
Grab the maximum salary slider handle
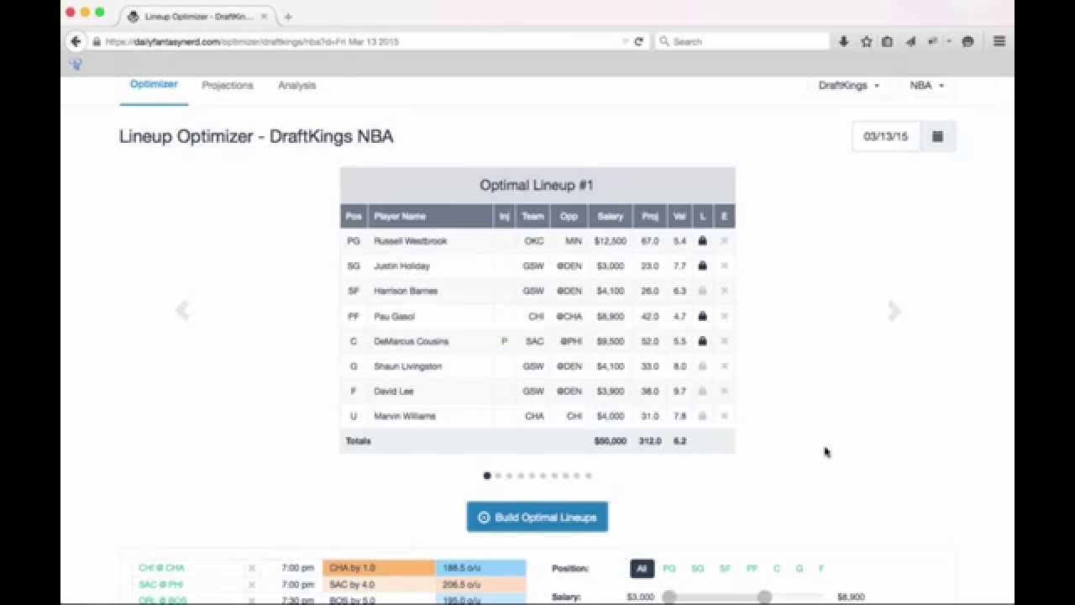[763, 597]
